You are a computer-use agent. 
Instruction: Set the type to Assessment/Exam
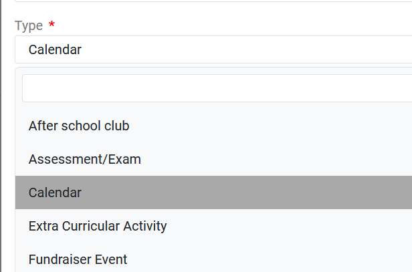85,159
